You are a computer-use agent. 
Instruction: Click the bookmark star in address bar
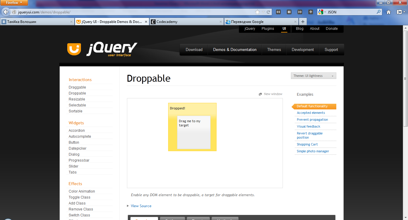tap(257, 12)
